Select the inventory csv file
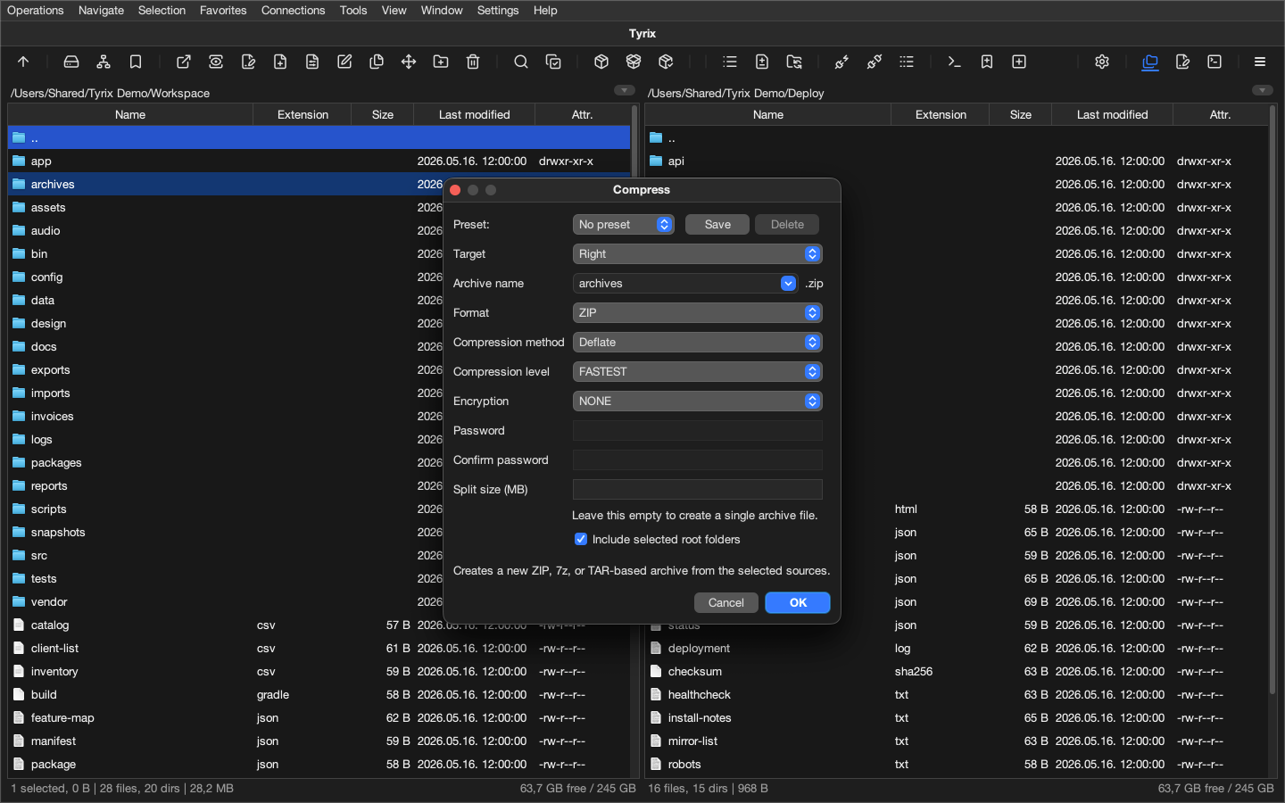 [319, 672]
